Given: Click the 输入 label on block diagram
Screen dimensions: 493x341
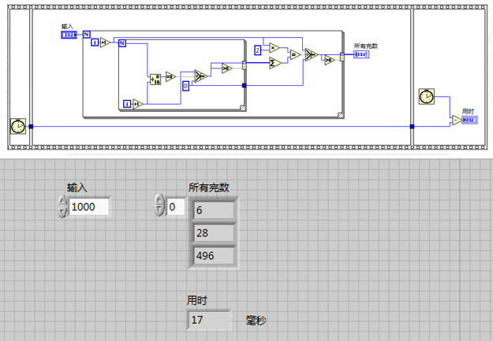Looking at the screenshot, I should [67, 26].
